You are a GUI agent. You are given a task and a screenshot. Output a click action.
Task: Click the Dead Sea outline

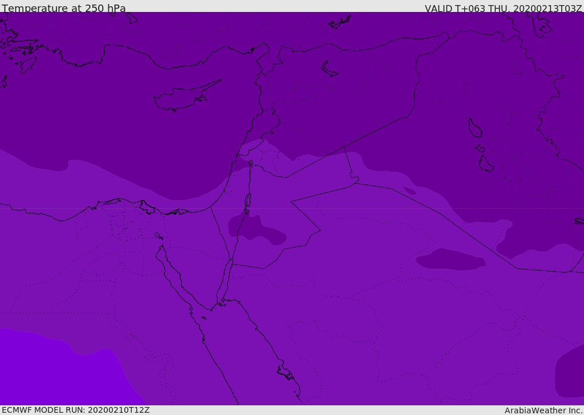[248, 200]
